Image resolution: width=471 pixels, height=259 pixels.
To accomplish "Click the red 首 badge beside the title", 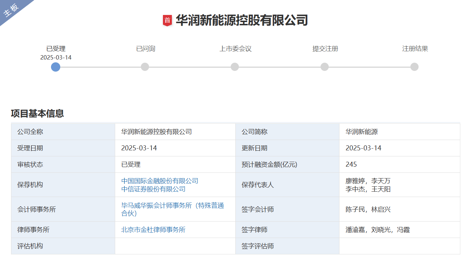I will pos(167,21).
